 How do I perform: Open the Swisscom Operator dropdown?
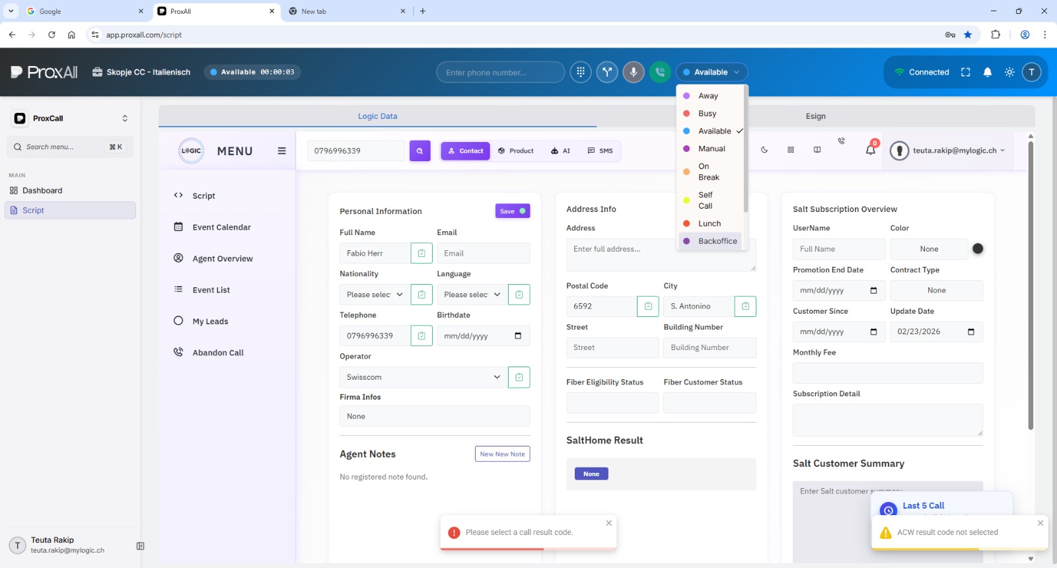click(423, 377)
